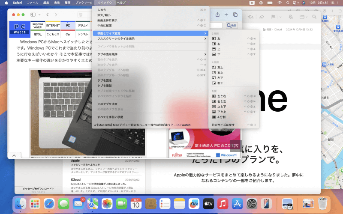Click mute bell icon in Mail toolbar
The image size is (343, 214).
(x=291, y=17)
